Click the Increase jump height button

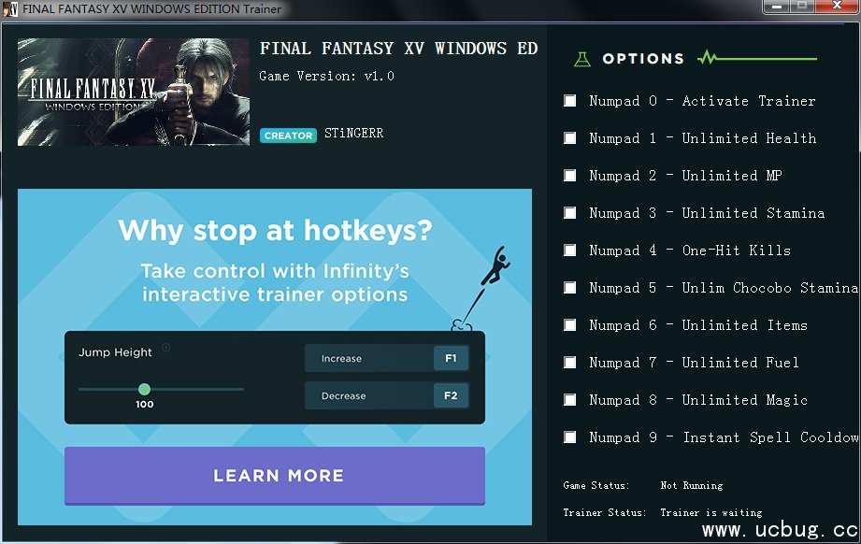click(x=387, y=358)
